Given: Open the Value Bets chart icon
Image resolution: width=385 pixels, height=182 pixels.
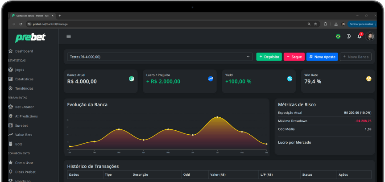Looking at the screenshot, I should (x=11, y=135).
